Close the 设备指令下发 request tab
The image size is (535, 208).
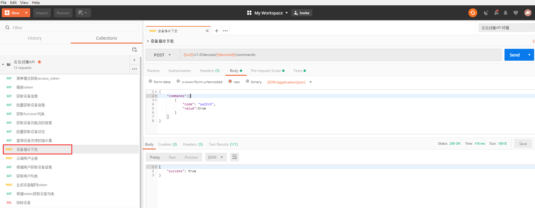pyautogui.click(x=207, y=31)
